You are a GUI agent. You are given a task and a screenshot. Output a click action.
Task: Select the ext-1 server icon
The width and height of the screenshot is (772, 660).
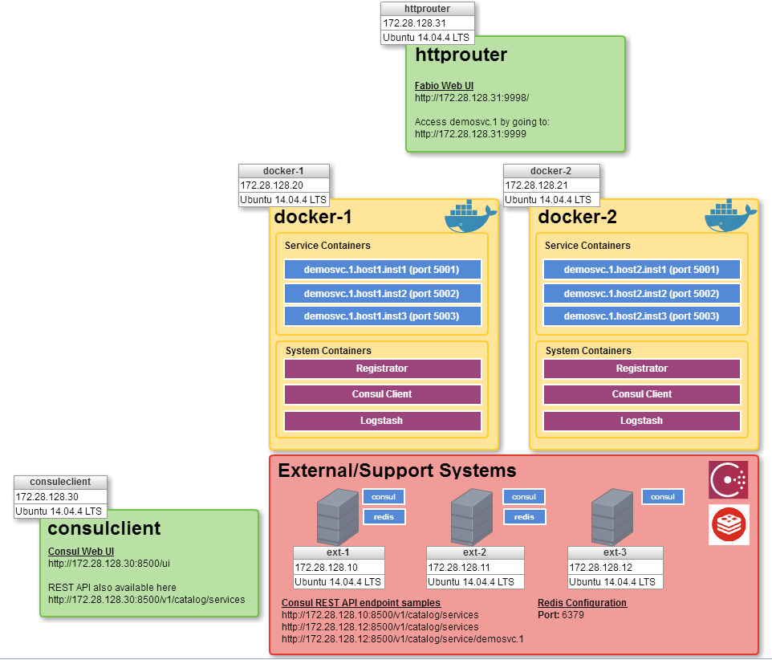(338, 516)
